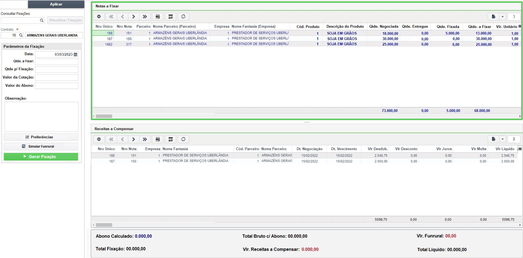The image size is (523, 258).
Task: Click horizontal scrollbar of Notas a Fixar grid
Action: coord(307,116)
